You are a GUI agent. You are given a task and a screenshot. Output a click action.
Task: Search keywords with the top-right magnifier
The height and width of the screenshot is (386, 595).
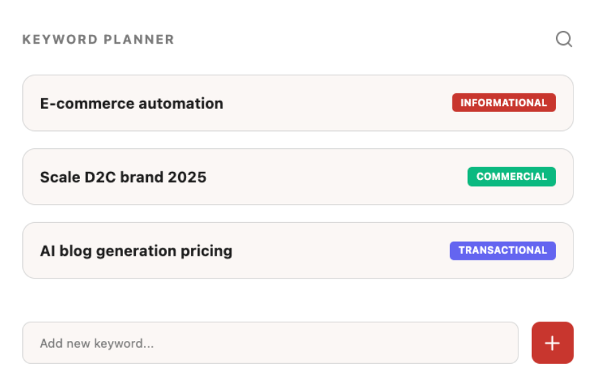pos(564,40)
